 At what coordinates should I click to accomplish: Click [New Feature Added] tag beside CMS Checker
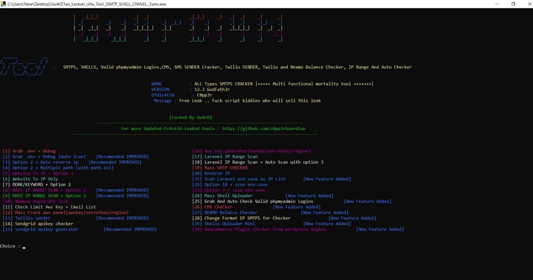coord(297,207)
